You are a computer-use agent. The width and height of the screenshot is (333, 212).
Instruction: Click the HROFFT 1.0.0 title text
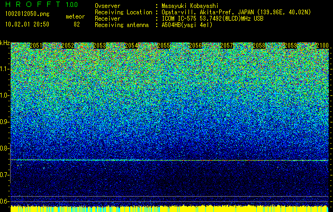(41, 4)
